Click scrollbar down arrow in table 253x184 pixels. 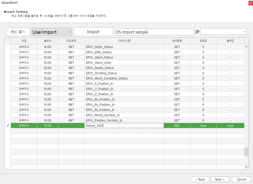[x=246, y=167]
